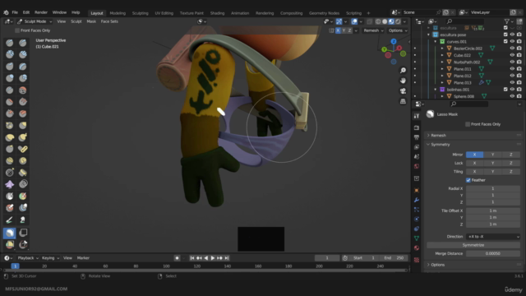Hide BezierCircle.002 with its eye icon
The image size is (526, 296).
pos(512,49)
